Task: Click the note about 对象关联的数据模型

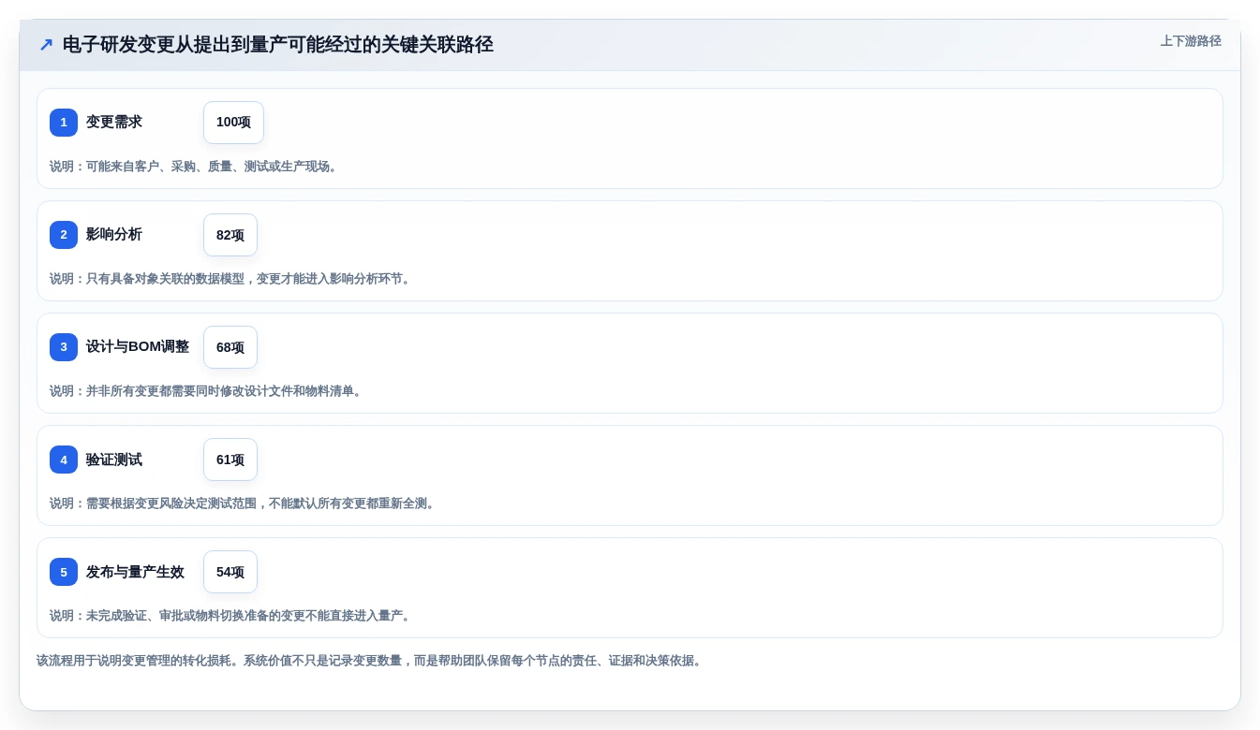Action: pos(230,279)
